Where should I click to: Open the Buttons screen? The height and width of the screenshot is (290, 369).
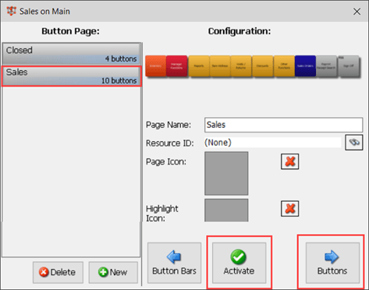click(x=332, y=263)
